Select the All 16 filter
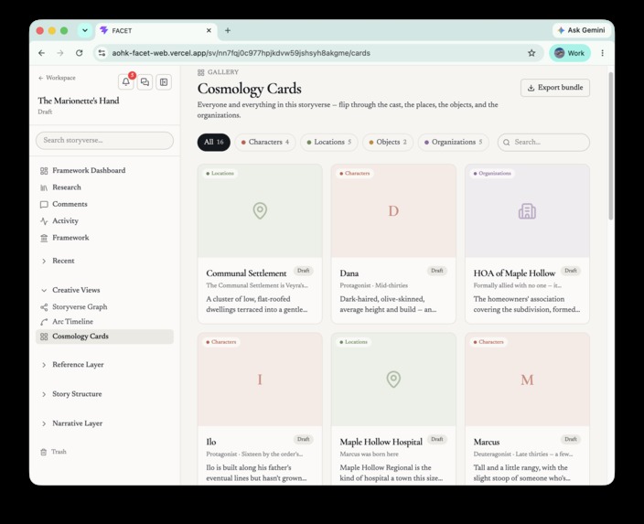644x524 pixels. click(x=213, y=142)
